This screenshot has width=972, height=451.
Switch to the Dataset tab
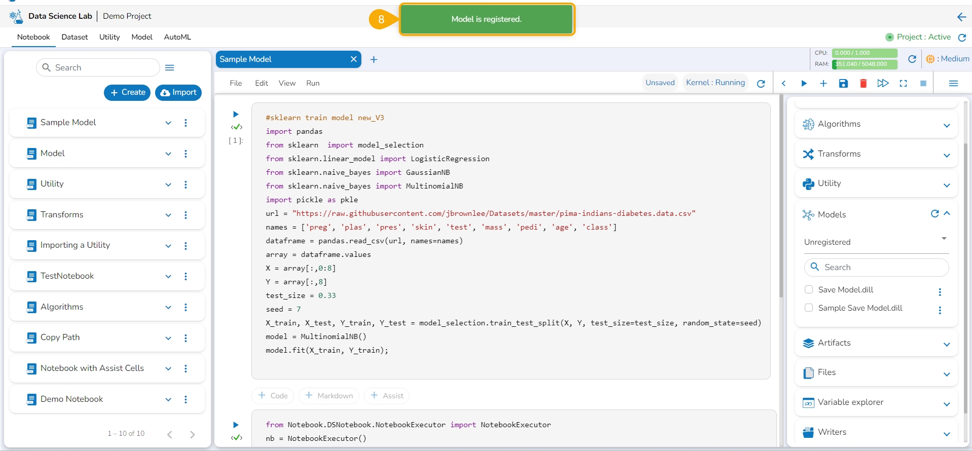pos(74,37)
